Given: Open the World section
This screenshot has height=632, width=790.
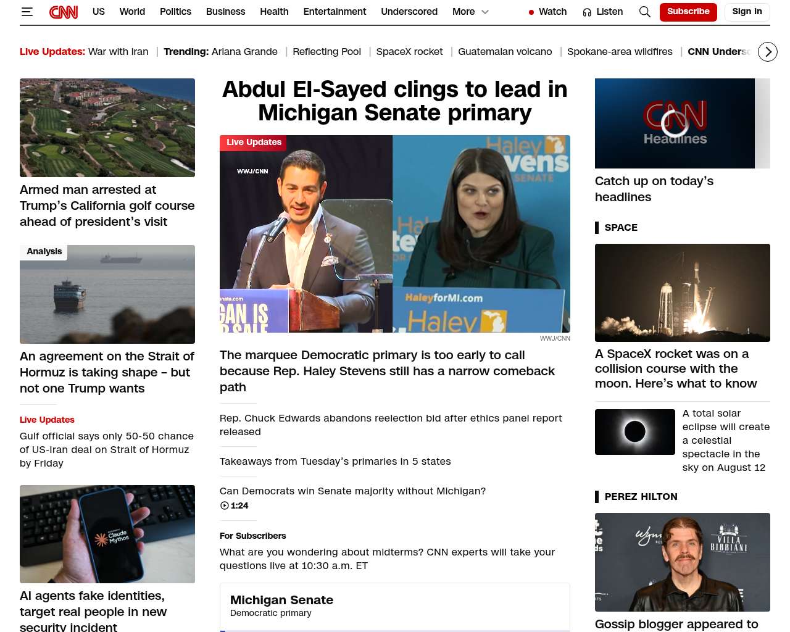Looking at the screenshot, I should click(132, 12).
